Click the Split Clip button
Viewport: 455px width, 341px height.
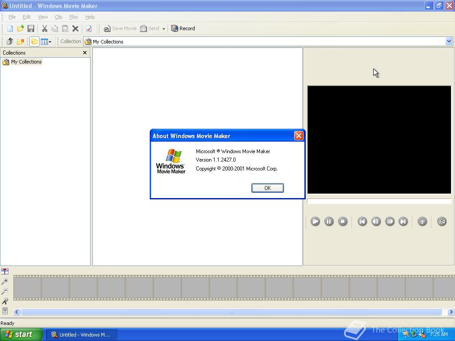pyautogui.click(x=442, y=222)
